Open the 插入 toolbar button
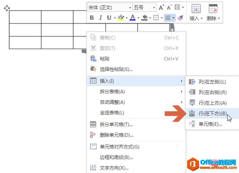Screen dimensions: 239x173 196,12
